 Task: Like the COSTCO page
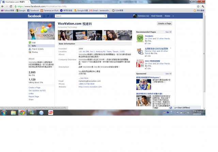pyautogui.click(x=148, y=56)
